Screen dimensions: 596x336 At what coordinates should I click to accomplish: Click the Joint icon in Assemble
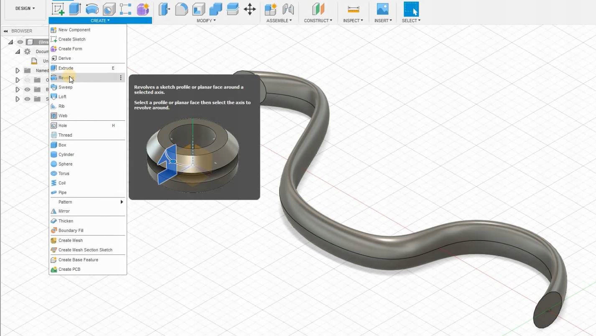coord(288,9)
